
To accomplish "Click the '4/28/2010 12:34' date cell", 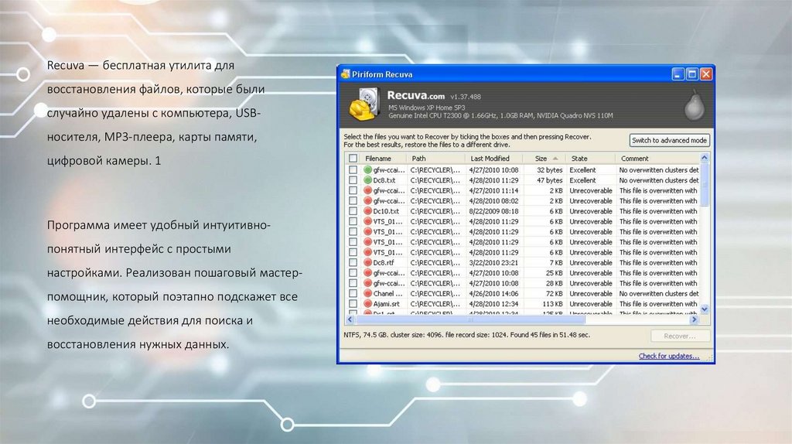I will [x=493, y=304].
